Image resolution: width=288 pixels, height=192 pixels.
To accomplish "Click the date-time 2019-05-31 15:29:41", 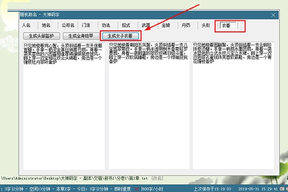I will [x=258, y=189].
